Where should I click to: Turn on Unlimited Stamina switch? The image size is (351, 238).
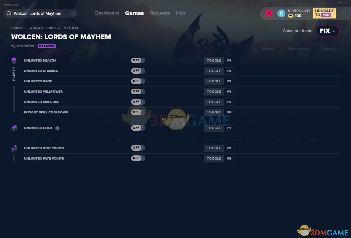tap(138, 71)
